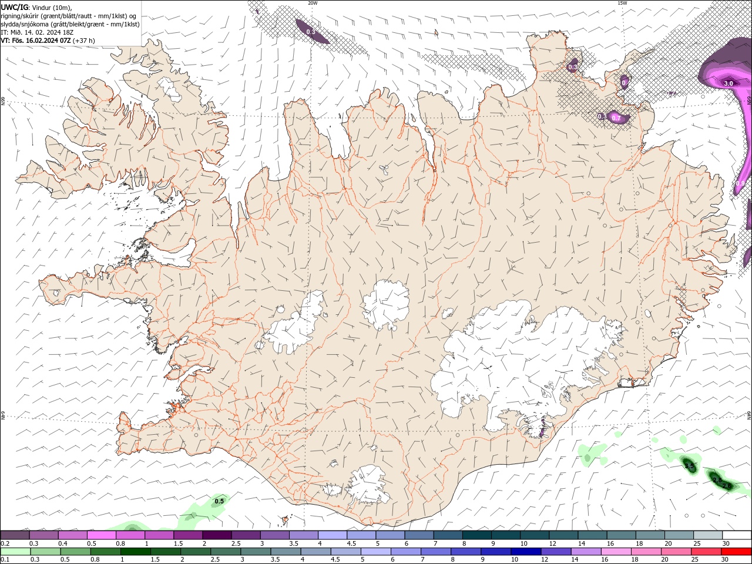This screenshot has height=564, width=752.
Task: Click the UWC/IG title text
Action: [15, 7]
